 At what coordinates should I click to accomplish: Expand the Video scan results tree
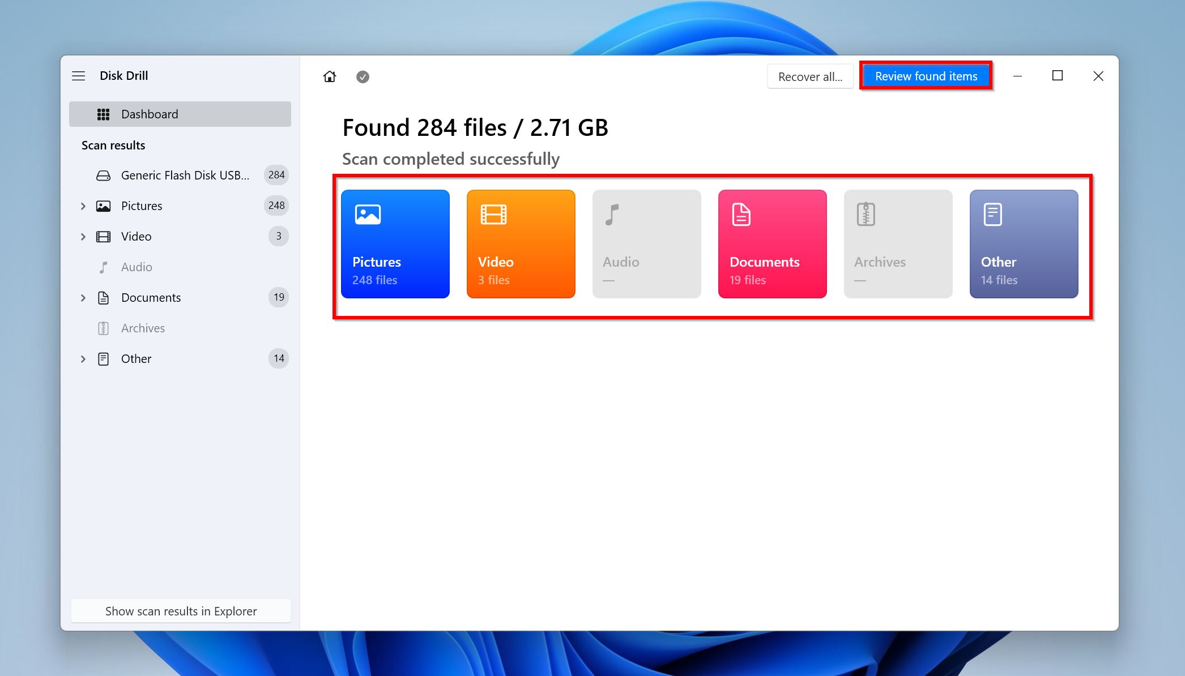(x=82, y=236)
